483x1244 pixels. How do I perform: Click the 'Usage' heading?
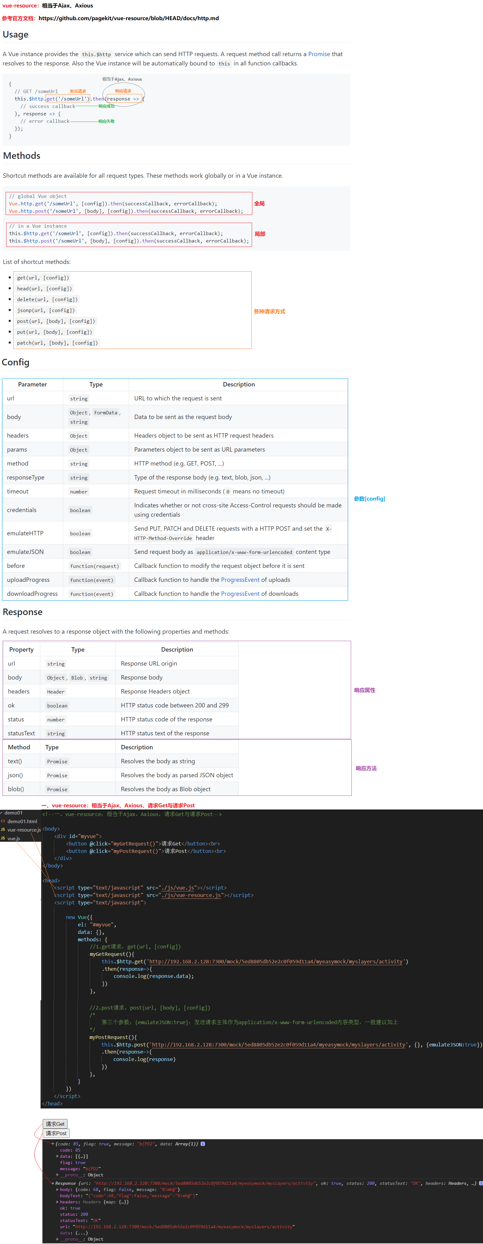15,34
